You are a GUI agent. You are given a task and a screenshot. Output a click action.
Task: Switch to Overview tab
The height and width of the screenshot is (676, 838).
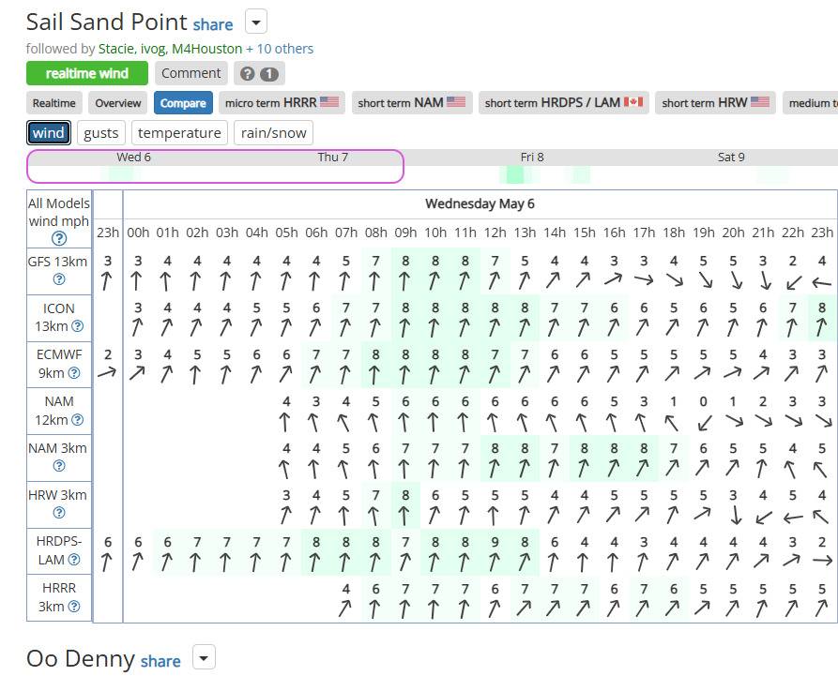(118, 103)
